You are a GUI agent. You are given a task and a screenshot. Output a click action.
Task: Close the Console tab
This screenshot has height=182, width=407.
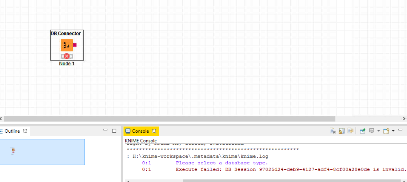pyautogui.click(x=154, y=131)
